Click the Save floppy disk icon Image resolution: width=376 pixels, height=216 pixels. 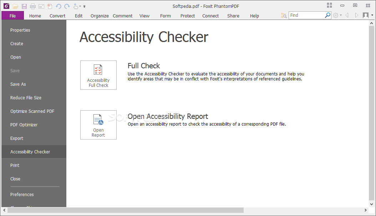click(x=24, y=6)
